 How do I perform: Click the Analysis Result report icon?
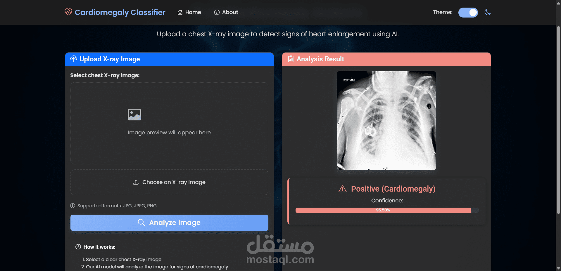tap(291, 59)
